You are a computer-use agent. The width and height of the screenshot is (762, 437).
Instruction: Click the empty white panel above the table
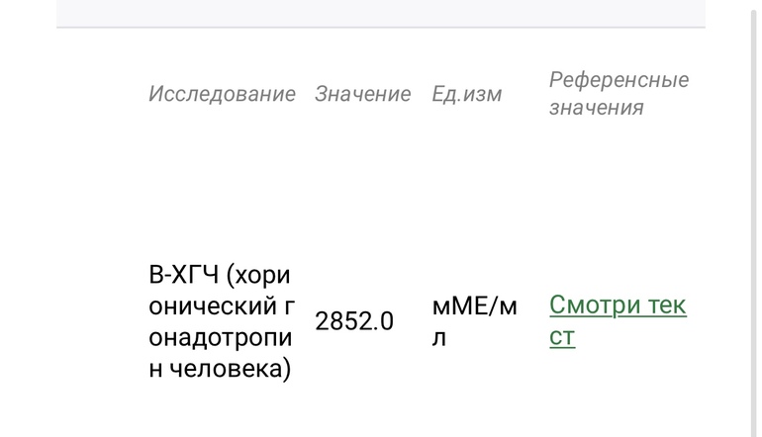[381, 13]
